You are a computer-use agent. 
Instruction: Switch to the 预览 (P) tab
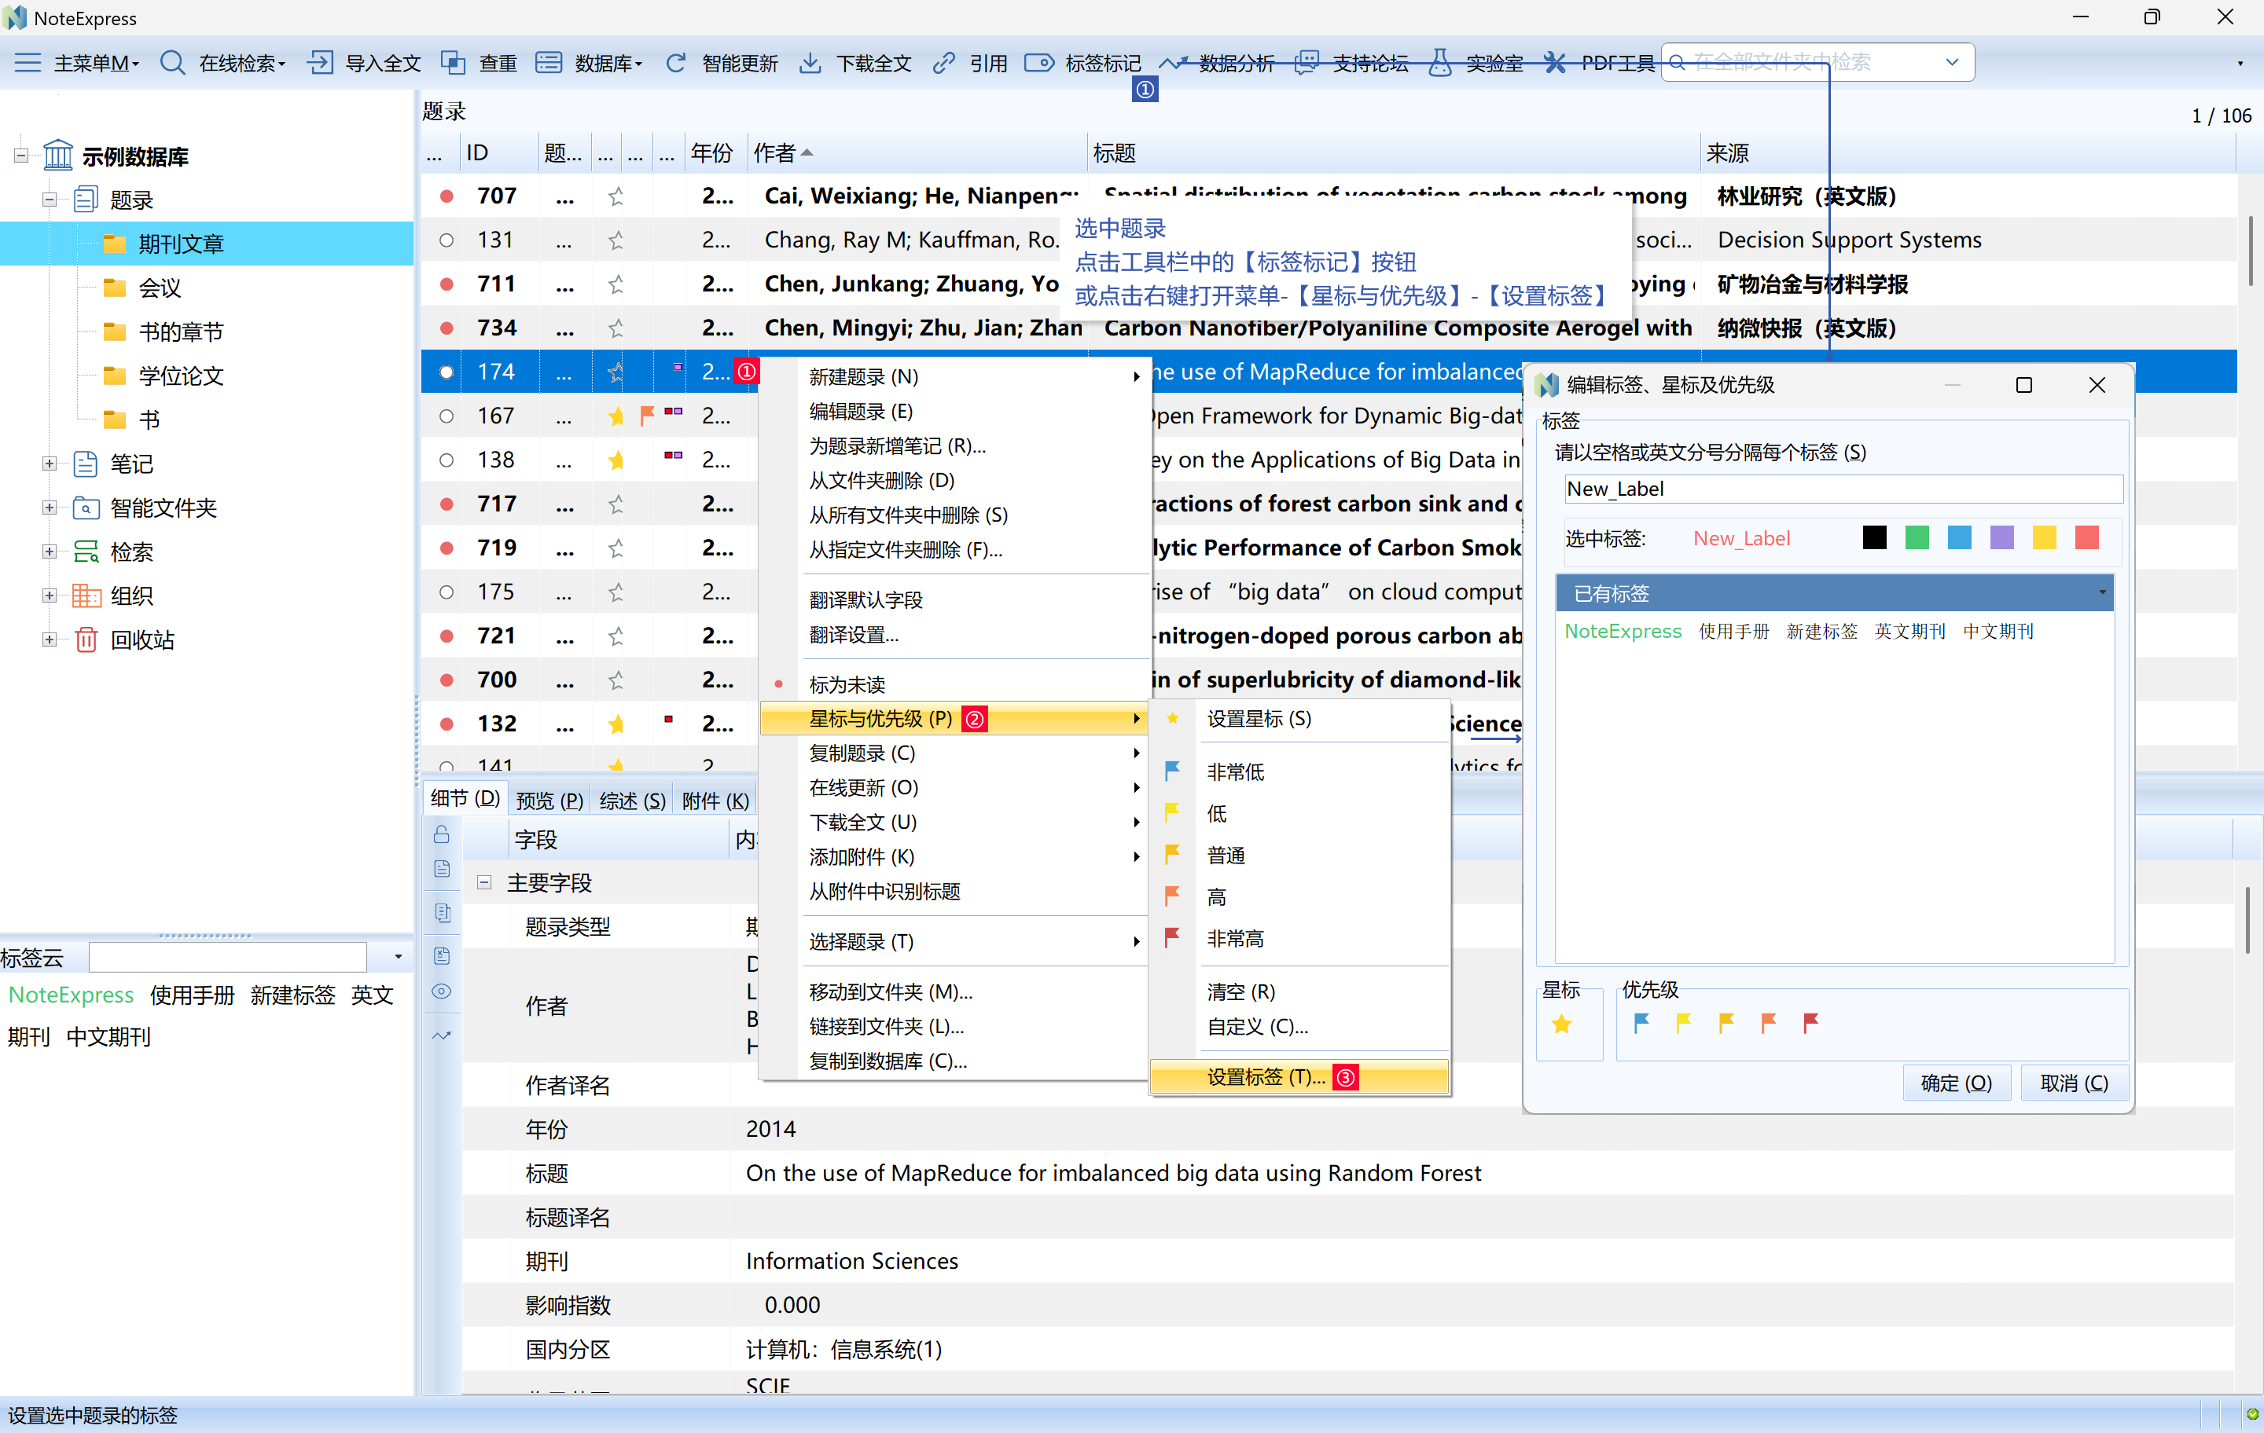(x=549, y=800)
